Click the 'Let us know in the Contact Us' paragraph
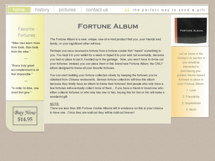Viewport: 215px width, 161px height. coord(191,69)
